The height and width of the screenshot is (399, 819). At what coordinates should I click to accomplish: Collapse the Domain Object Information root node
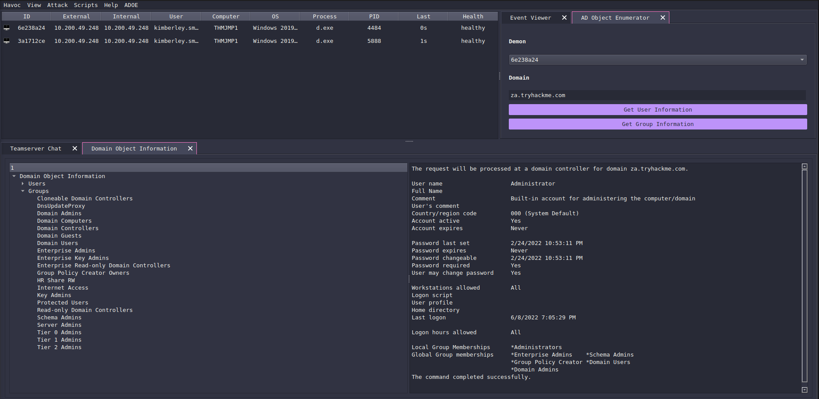[x=14, y=176]
